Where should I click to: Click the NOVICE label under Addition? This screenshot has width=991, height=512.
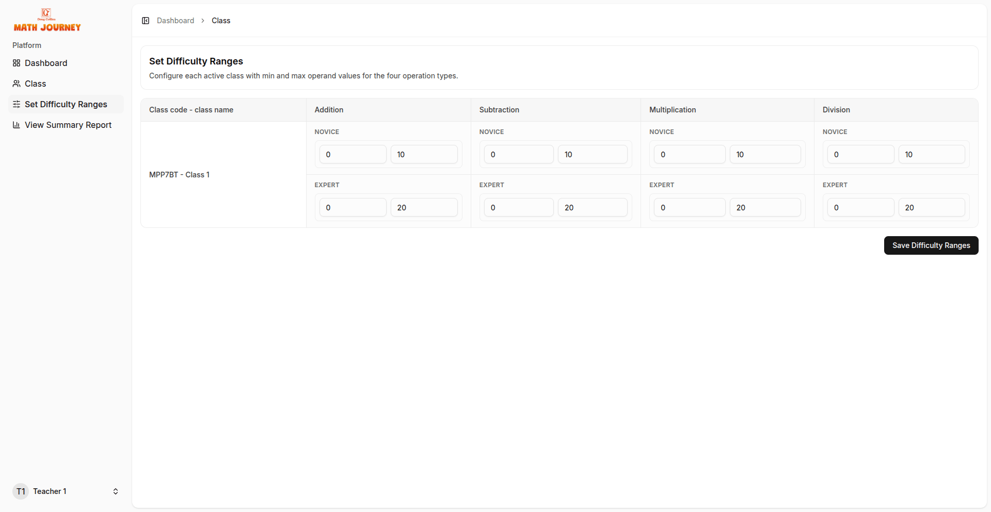point(327,132)
